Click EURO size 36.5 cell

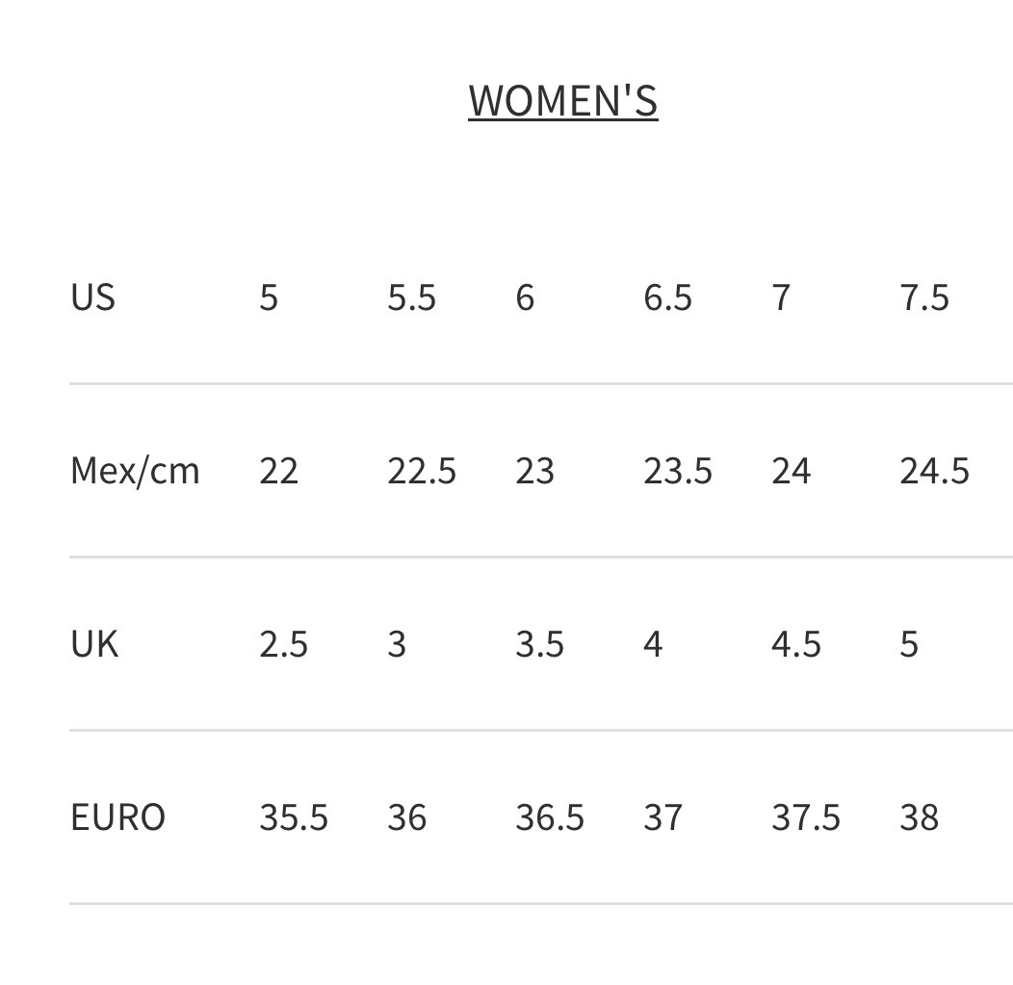(x=550, y=817)
